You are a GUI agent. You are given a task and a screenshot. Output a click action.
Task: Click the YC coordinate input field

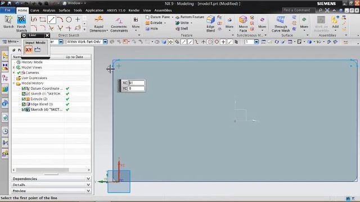tap(136, 89)
